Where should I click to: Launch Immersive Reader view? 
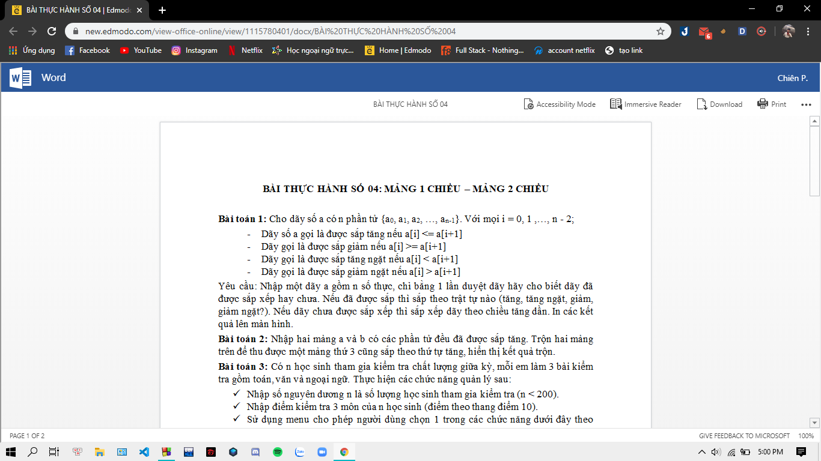coord(646,104)
